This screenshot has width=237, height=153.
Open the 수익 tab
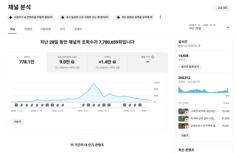(x=62, y=29)
